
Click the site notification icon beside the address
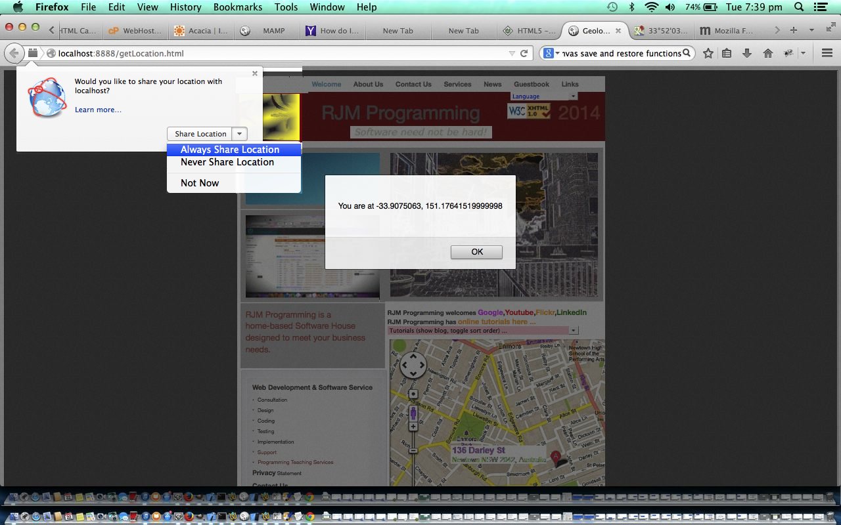click(33, 53)
